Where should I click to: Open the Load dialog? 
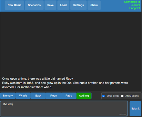point(63,5)
